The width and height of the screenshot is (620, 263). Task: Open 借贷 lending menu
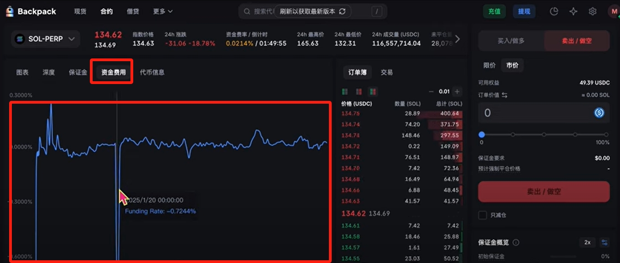[133, 11]
